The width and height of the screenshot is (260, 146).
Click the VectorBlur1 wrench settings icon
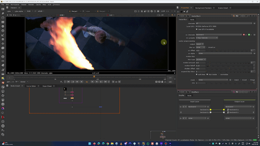[188, 16]
